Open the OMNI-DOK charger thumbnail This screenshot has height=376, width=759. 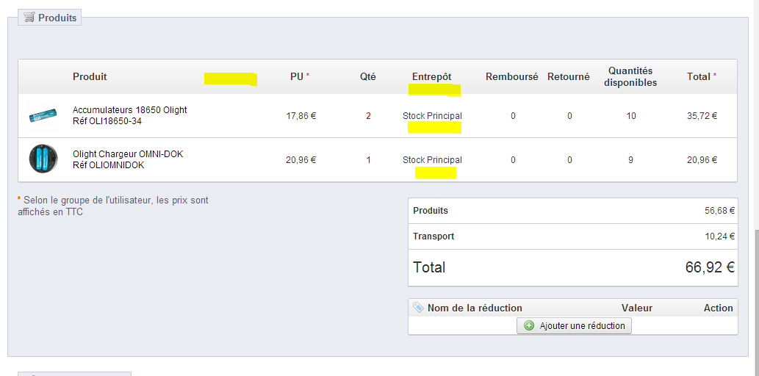pos(43,159)
